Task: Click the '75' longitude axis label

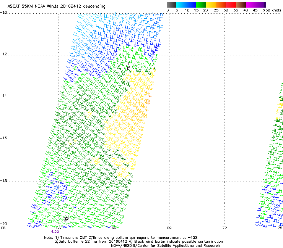Action: [x=280, y=228]
